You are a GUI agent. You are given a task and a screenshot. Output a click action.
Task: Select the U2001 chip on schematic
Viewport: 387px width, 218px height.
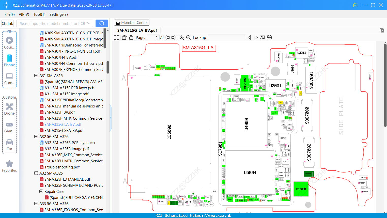pyautogui.click(x=275, y=86)
